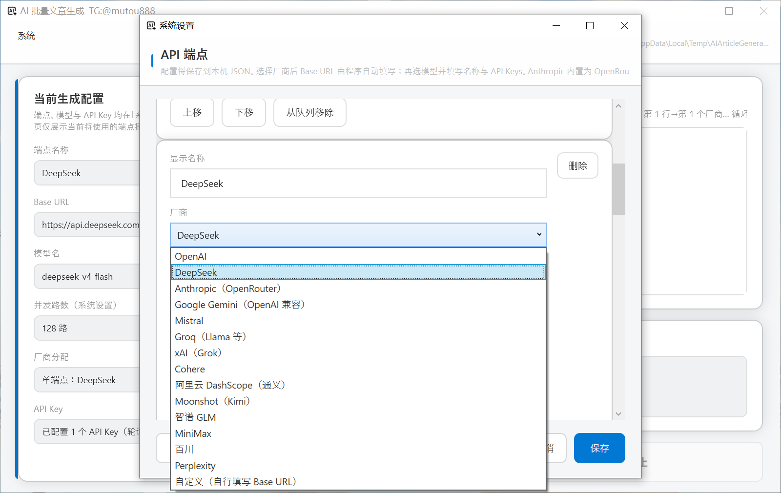Select 自定义 (自行填写 Base URL) option
The width and height of the screenshot is (781, 493).
pos(358,482)
